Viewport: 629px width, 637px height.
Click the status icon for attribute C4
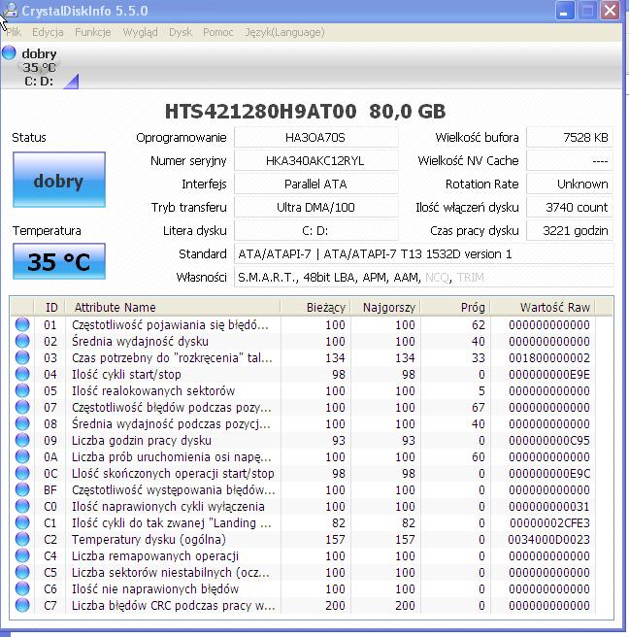click(22, 555)
